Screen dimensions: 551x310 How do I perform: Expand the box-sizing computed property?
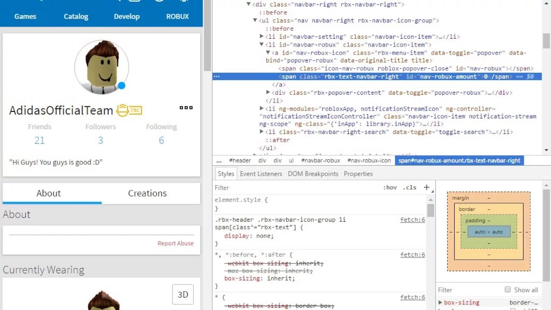440,303
